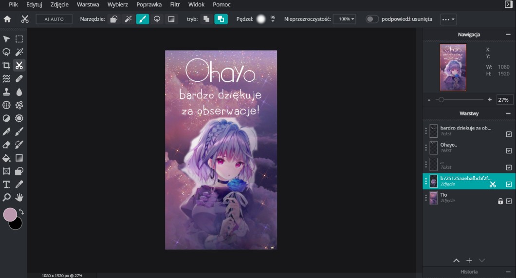Select the Eraser tool
Image resolution: width=516 pixels, height=278 pixels.
(7, 145)
